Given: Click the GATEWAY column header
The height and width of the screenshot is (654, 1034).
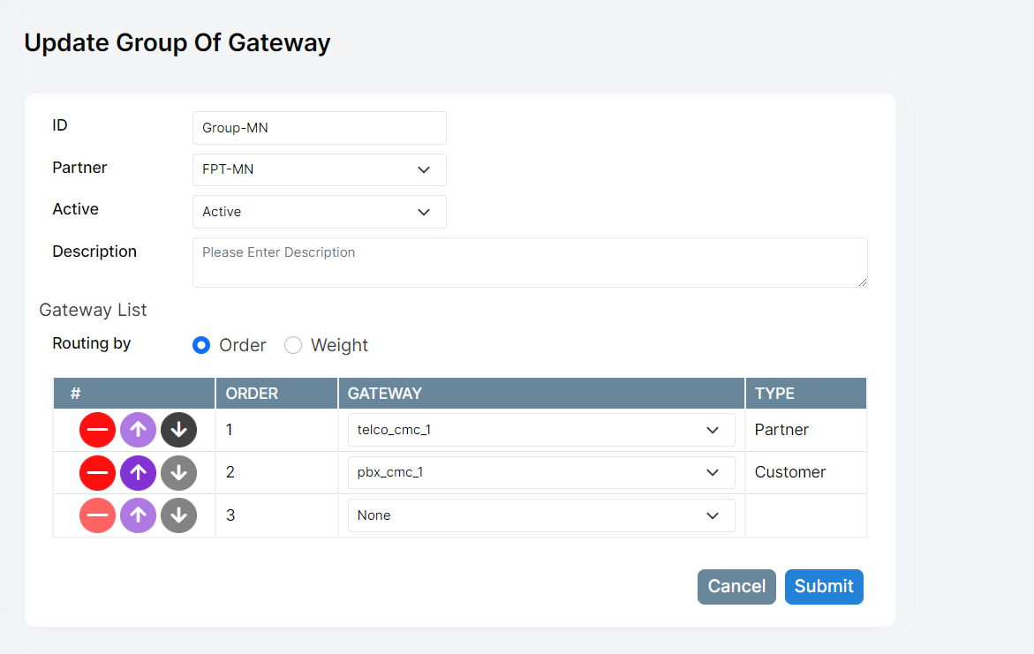Looking at the screenshot, I should click(541, 394).
